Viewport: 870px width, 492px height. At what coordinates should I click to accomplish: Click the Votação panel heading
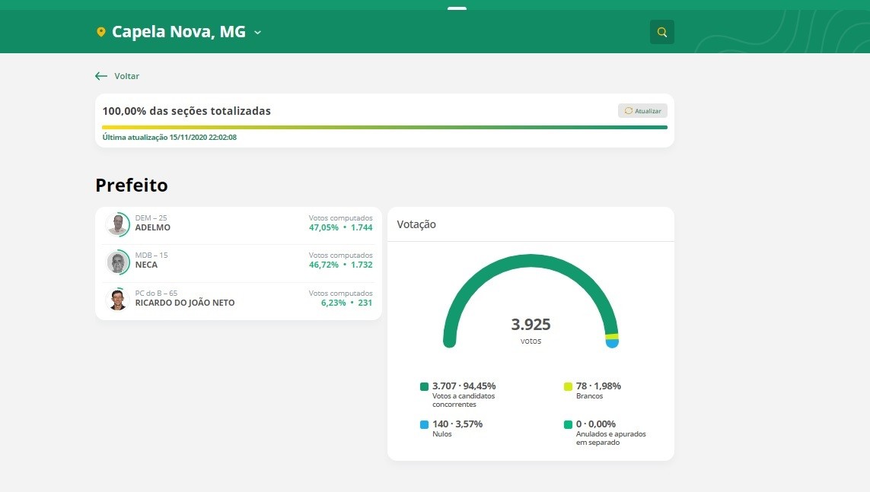click(416, 224)
